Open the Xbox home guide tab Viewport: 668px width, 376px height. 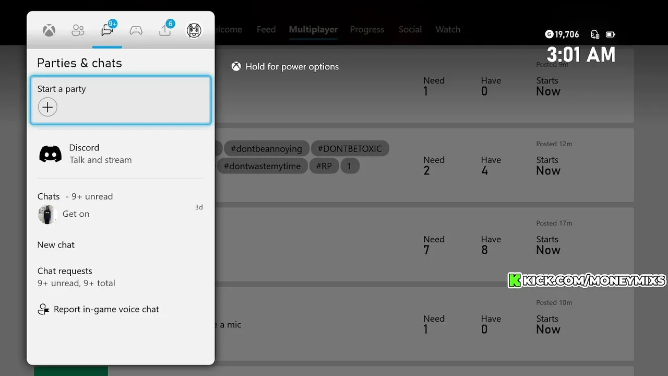[x=49, y=30]
